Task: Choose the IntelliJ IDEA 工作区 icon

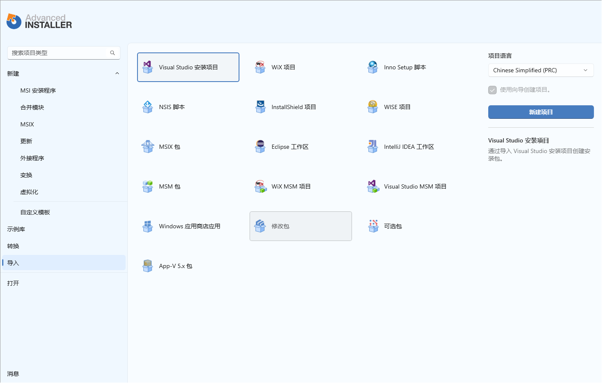Action: [x=373, y=147]
